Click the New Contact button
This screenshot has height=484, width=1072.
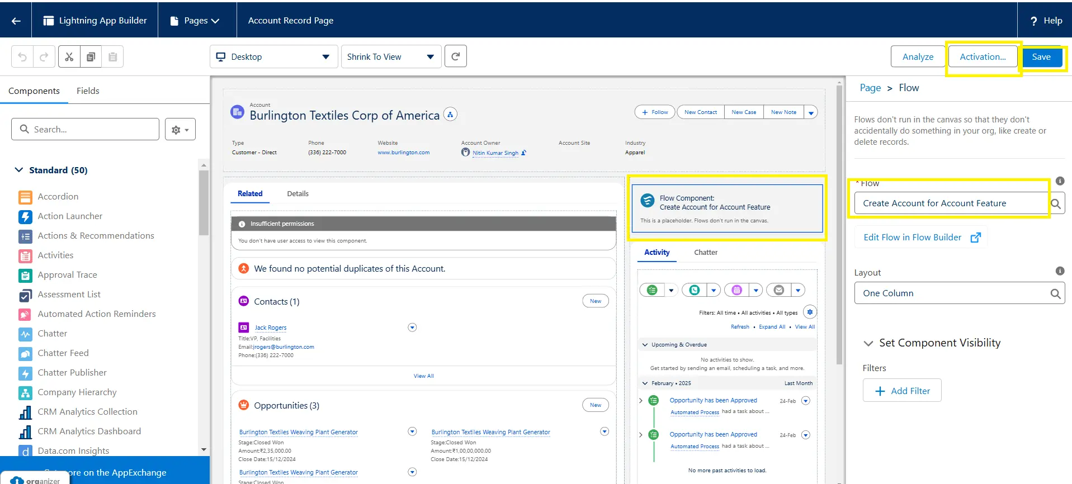(x=700, y=112)
